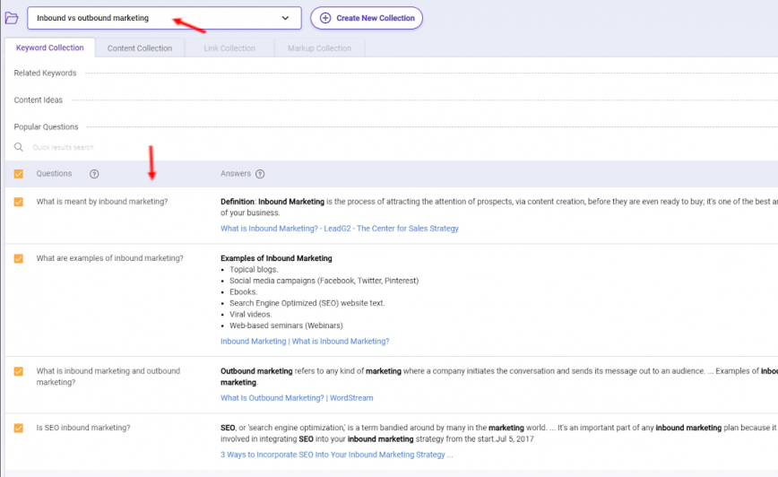Switch to Markup Collection tab
This screenshot has width=778, height=477.
tap(319, 48)
